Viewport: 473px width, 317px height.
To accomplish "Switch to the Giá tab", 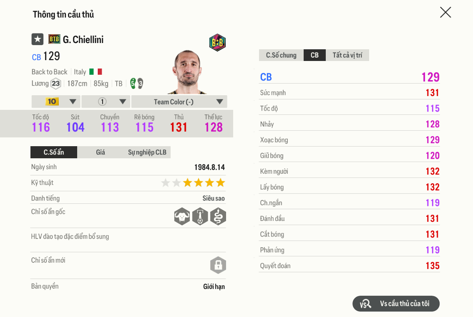I will pyautogui.click(x=101, y=152).
